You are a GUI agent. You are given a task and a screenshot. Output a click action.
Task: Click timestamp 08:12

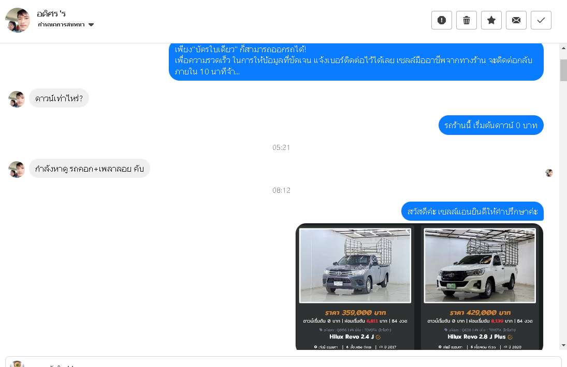point(281,190)
